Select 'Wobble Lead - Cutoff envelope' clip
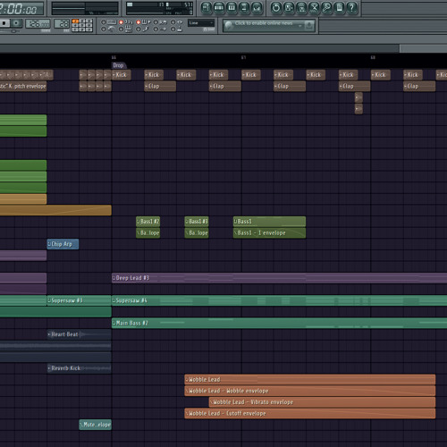The height and width of the screenshot is (447, 447). pyautogui.click(x=310, y=413)
